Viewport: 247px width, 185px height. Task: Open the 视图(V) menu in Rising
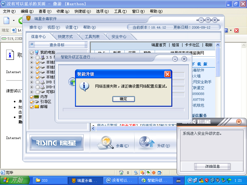pyautogui.click(x=53, y=27)
